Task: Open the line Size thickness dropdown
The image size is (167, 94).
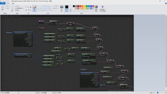Action: coord(62,8)
